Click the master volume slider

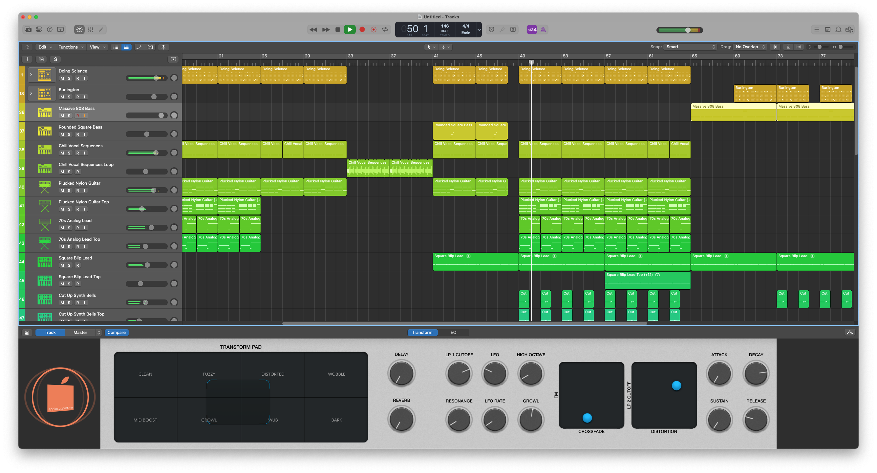click(679, 30)
